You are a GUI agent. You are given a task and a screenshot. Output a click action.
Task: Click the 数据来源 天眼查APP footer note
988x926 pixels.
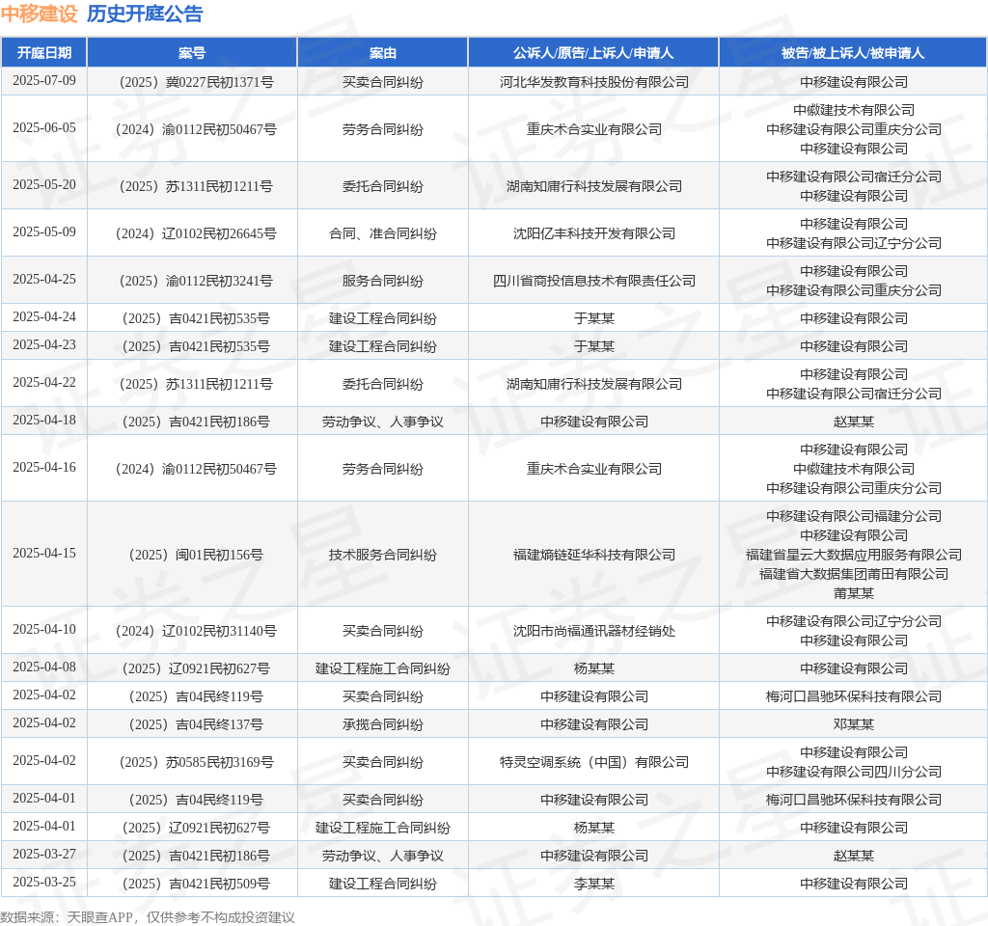(148, 917)
